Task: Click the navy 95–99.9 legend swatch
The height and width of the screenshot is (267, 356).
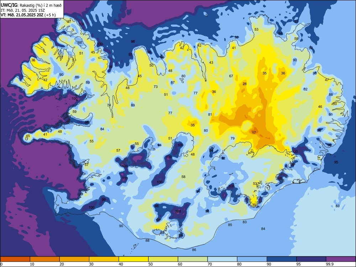Action: [311, 259]
